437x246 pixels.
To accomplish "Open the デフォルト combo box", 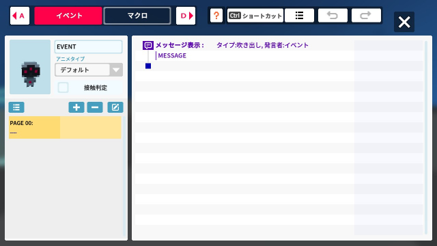I will point(89,70).
